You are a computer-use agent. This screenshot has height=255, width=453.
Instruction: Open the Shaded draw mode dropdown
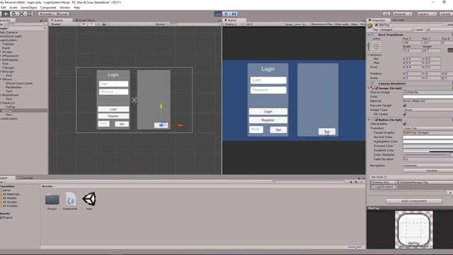tap(64, 24)
